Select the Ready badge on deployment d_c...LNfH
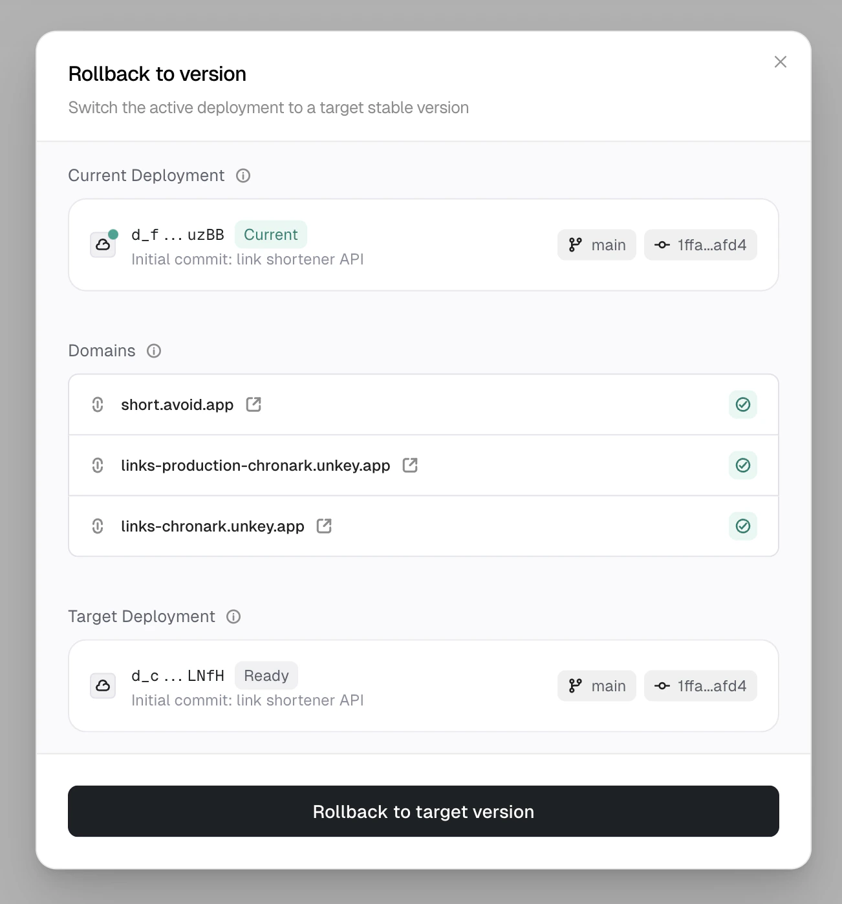This screenshot has width=842, height=904. 266,675
